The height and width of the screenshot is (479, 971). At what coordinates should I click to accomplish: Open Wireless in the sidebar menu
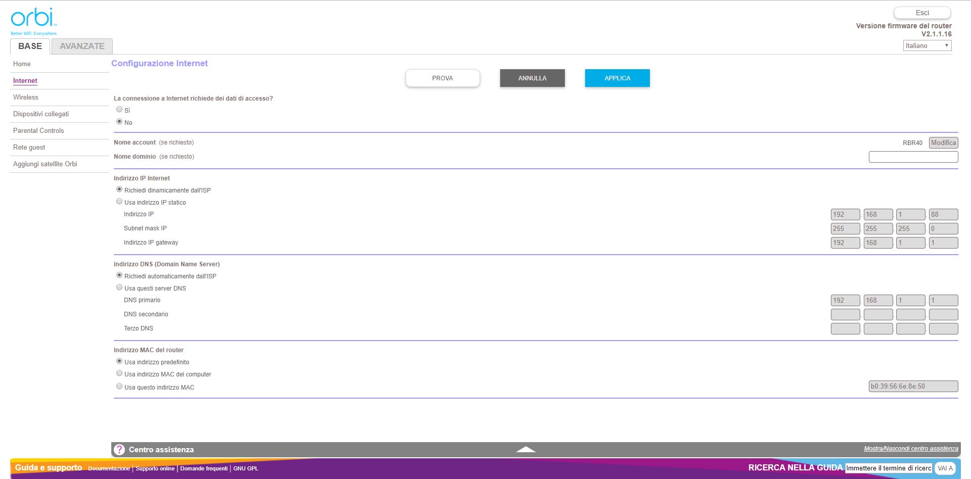pyautogui.click(x=26, y=98)
